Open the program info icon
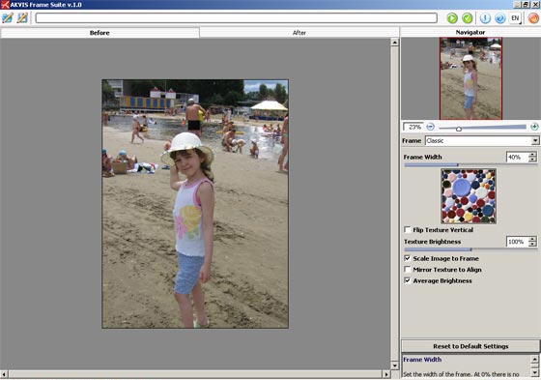Screen dimensions: 541x380 [485, 18]
